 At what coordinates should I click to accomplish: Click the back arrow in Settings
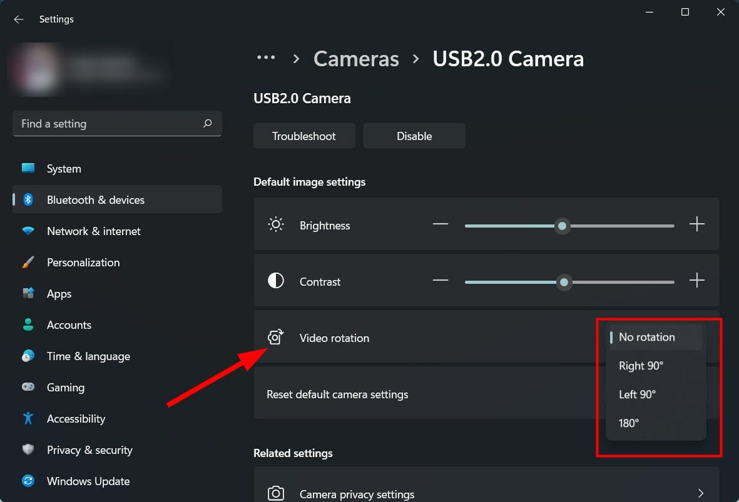pyautogui.click(x=19, y=19)
